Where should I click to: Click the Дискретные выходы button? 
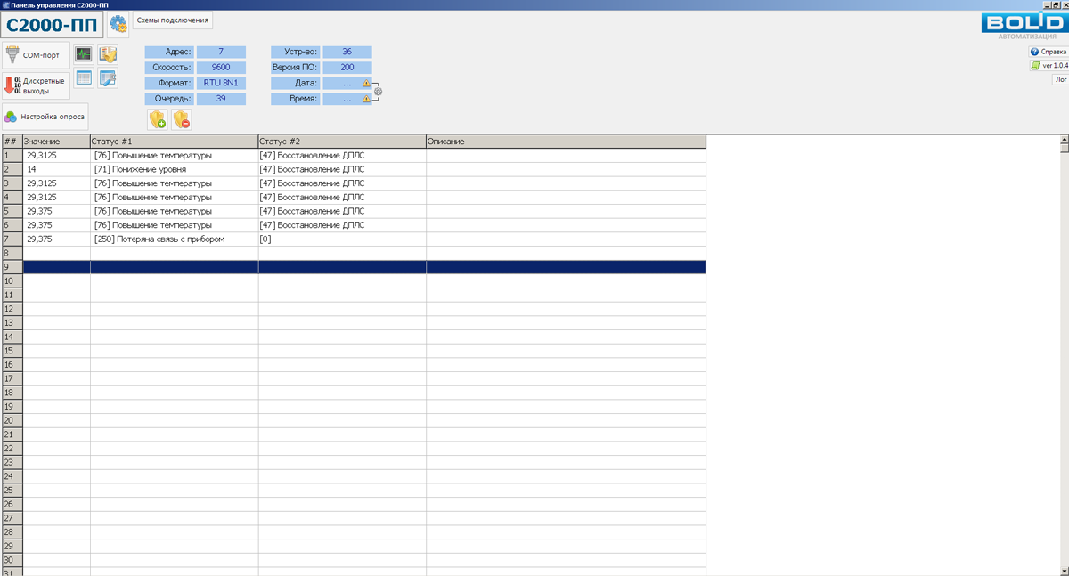(x=36, y=85)
